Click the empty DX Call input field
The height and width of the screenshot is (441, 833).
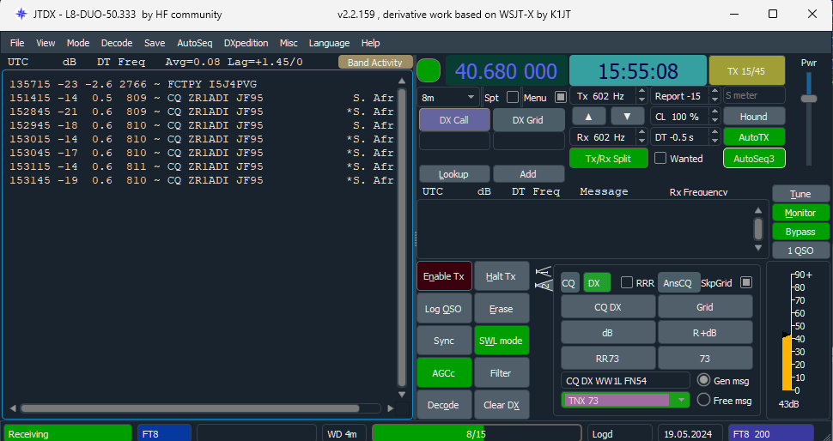(x=455, y=142)
